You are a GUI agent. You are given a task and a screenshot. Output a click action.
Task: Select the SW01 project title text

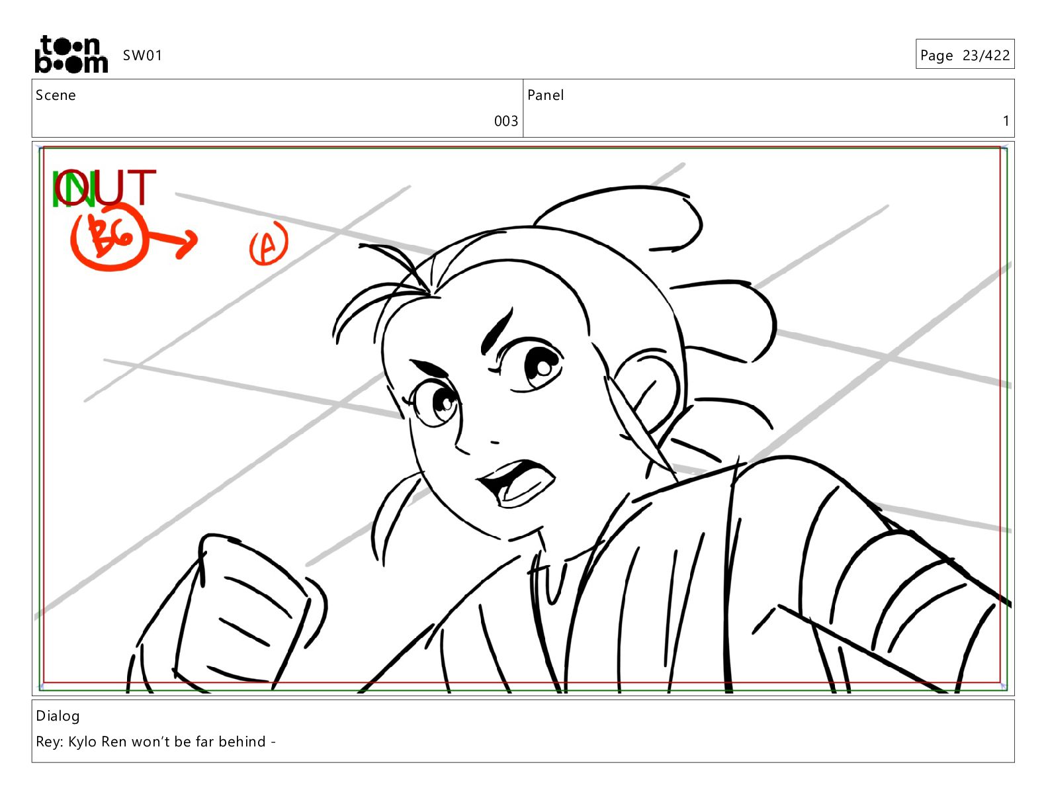coord(142,56)
